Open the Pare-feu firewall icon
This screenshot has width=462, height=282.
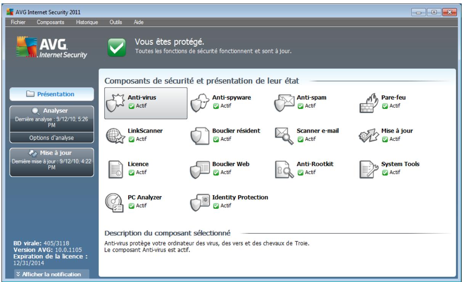(369, 103)
